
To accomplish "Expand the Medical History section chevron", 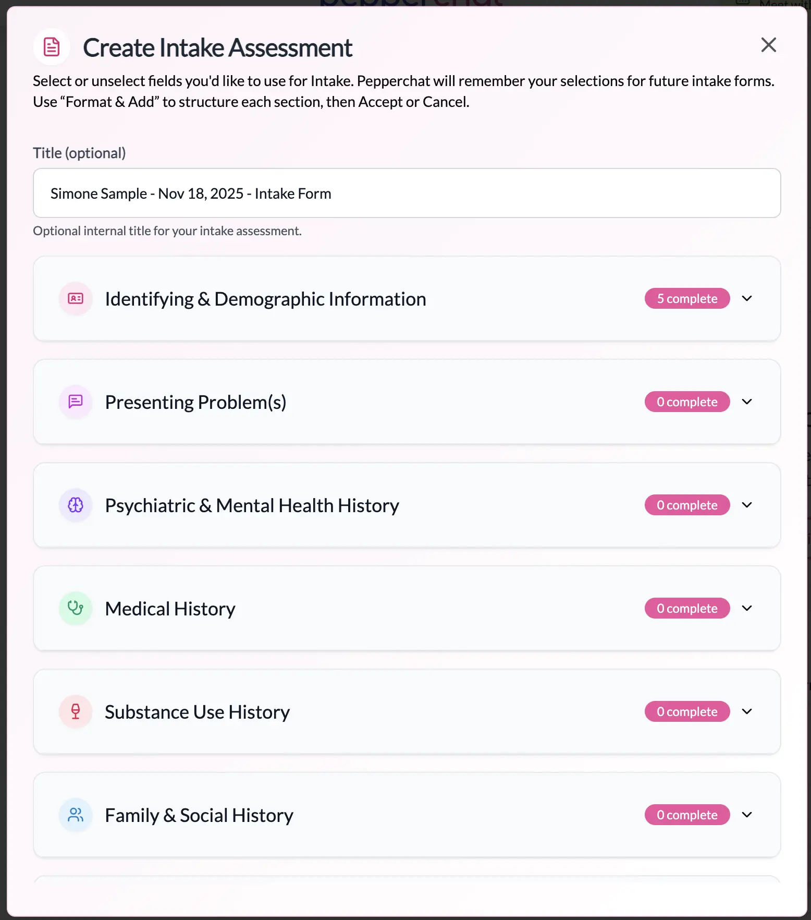I will click(x=747, y=608).
